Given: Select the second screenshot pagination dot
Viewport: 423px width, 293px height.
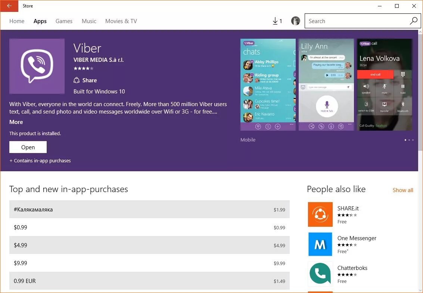Looking at the screenshot, I should [x=409, y=140].
